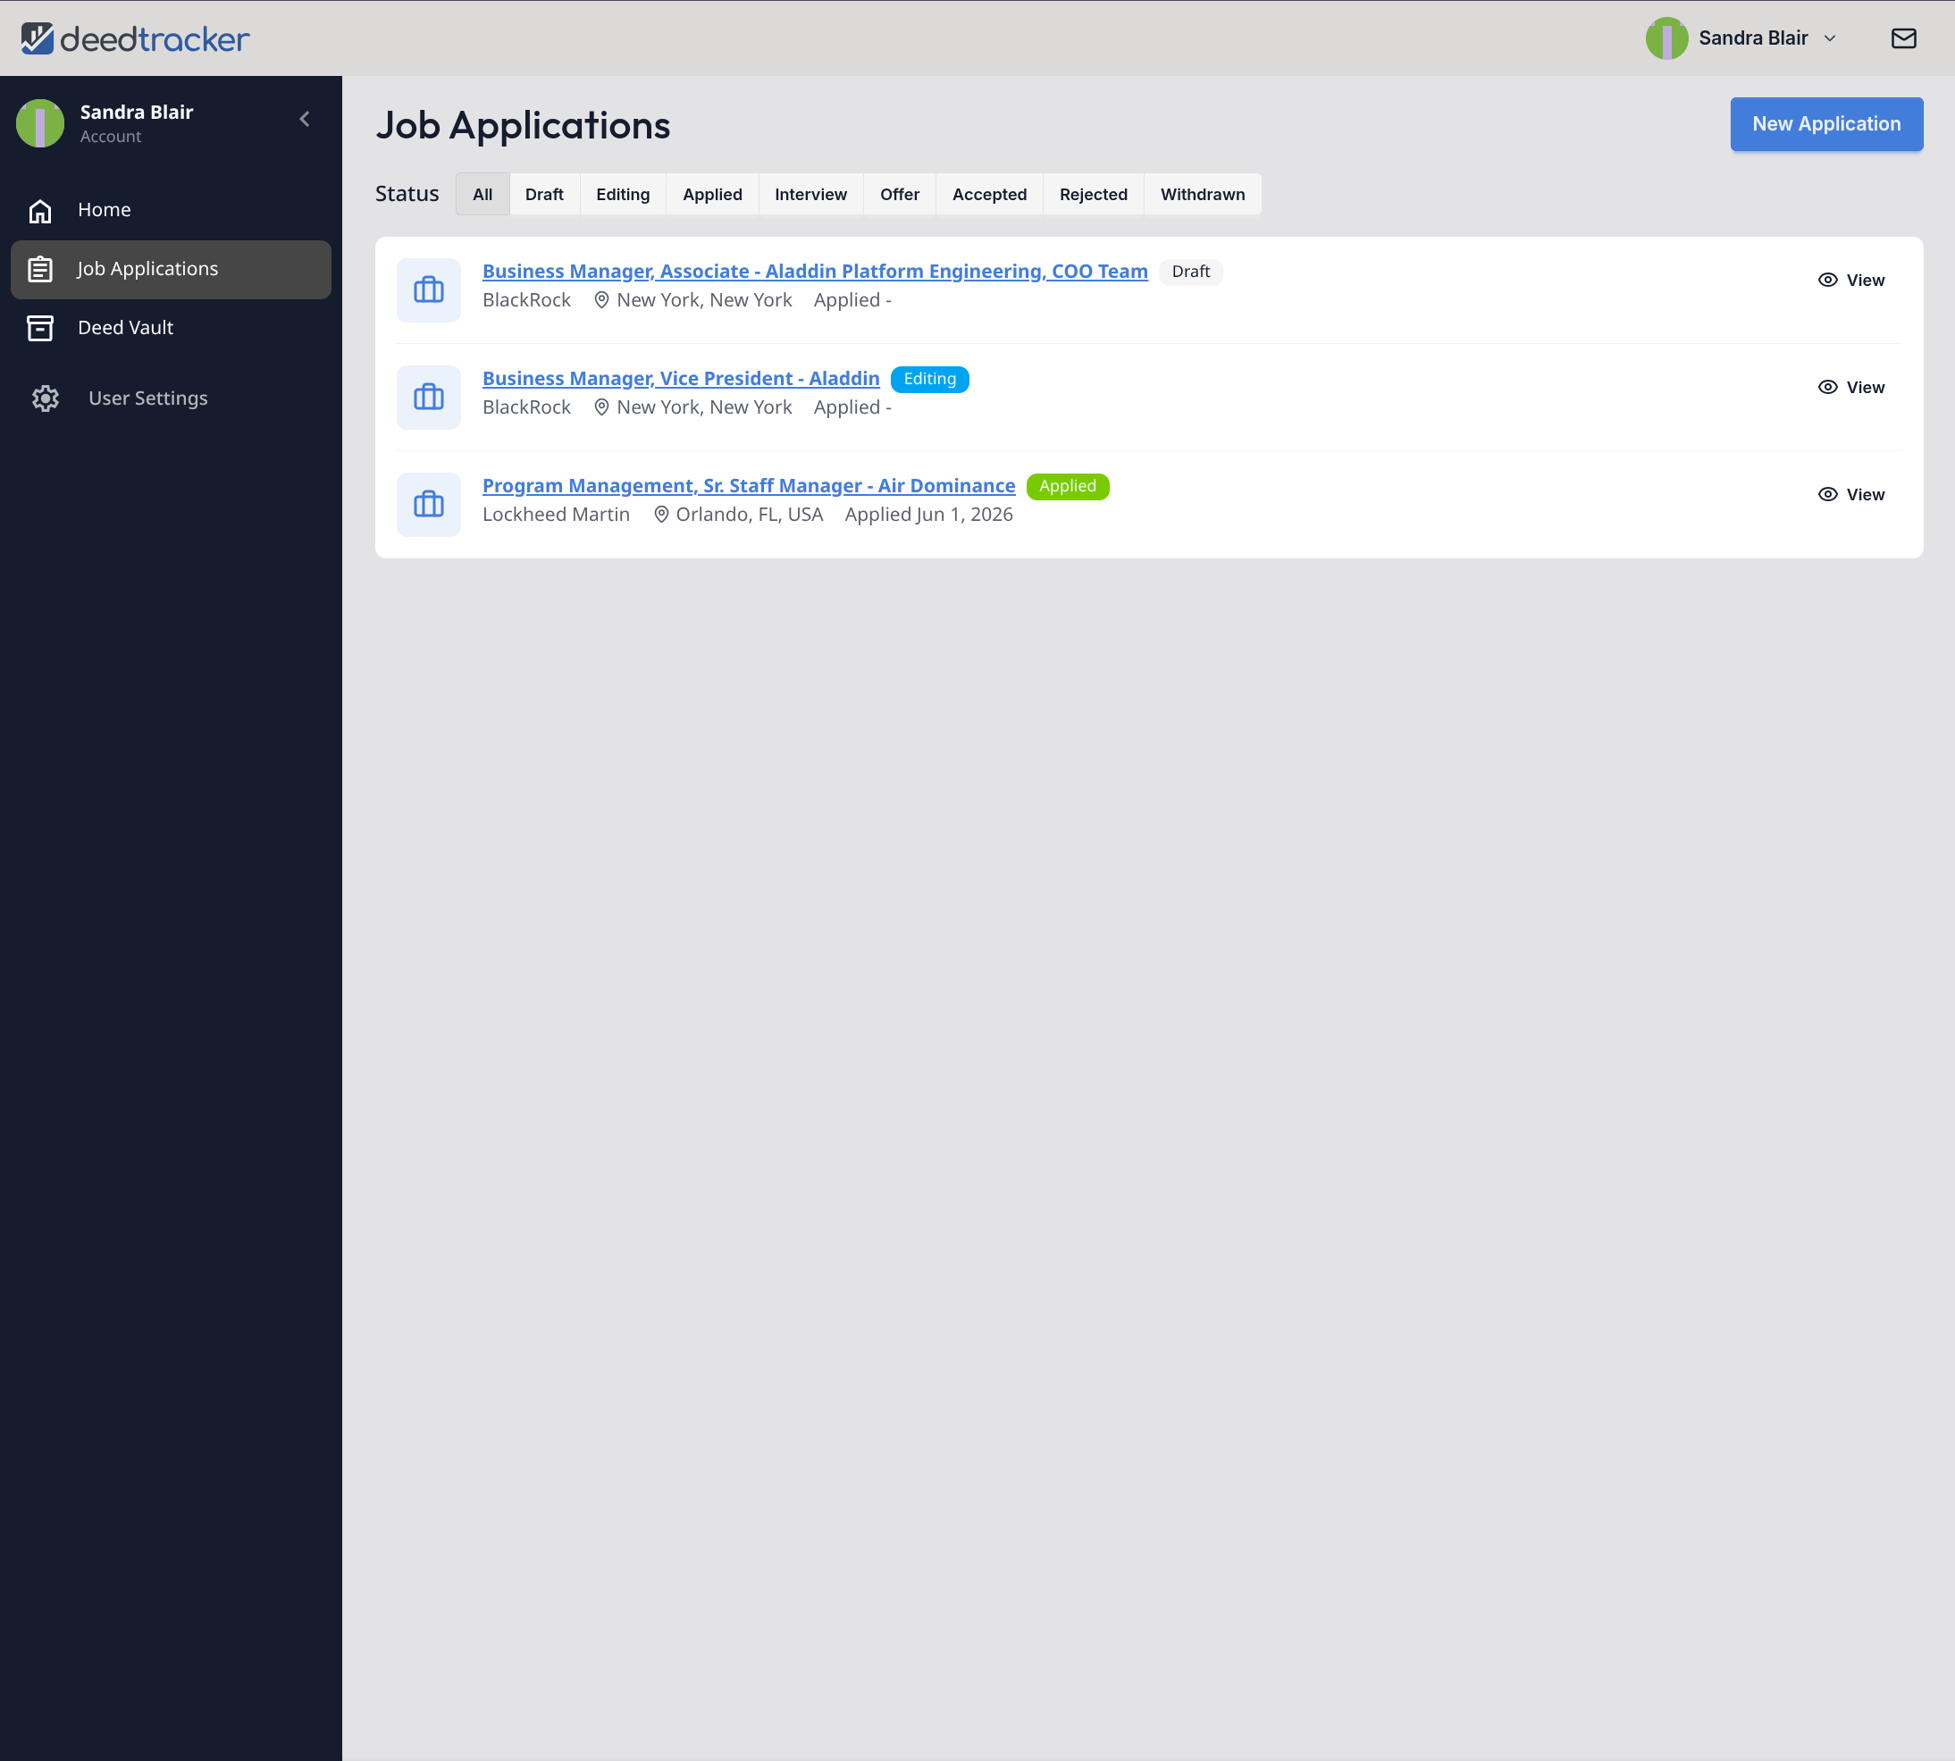This screenshot has width=1955, height=1761.
Task: Click briefcase icon for Lockheed Martin job
Action: pos(429,505)
